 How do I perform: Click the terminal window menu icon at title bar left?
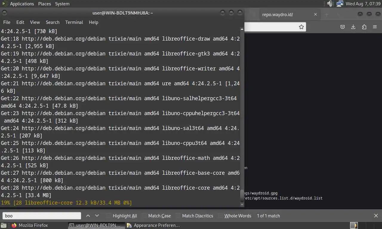[x=4, y=13]
